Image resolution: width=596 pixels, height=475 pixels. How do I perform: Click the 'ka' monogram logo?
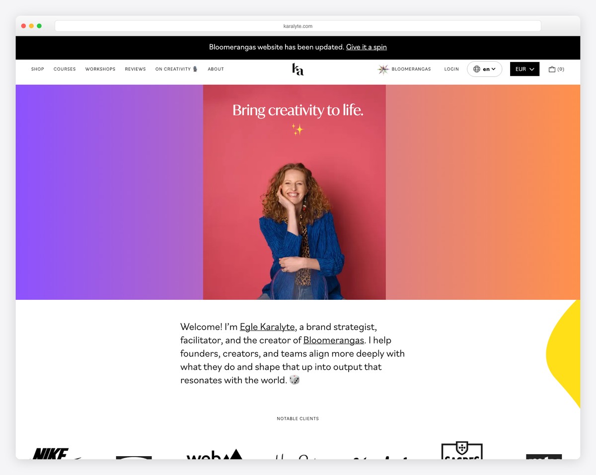pos(298,70)
